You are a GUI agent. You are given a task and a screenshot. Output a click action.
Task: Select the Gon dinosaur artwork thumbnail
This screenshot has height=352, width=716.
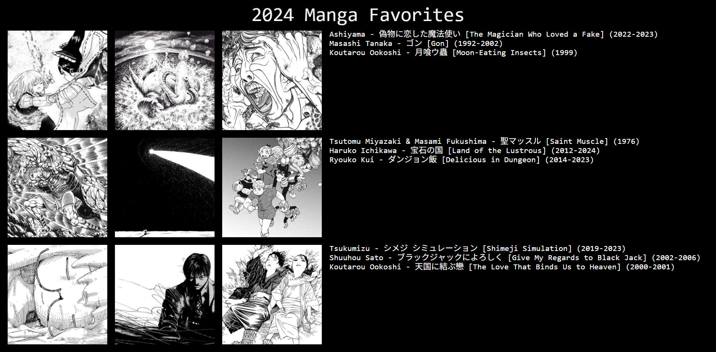tap(165, 80)
